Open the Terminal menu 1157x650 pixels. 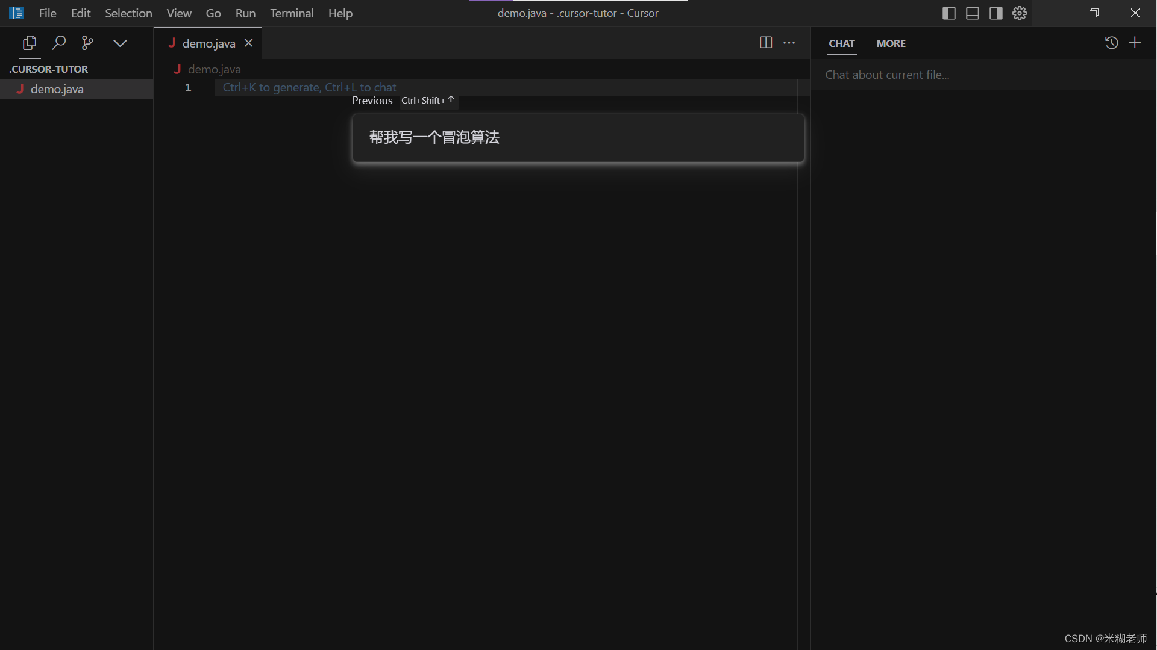(x=292, y=13)
